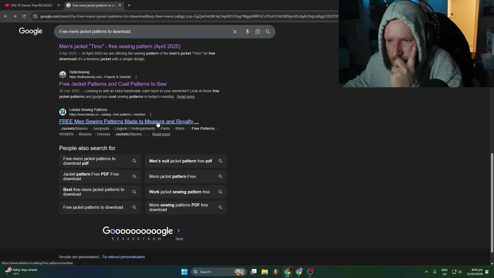The image size is (494, 278).
Task: Open the weather widget Rainy days ahead
Action: 21,272
